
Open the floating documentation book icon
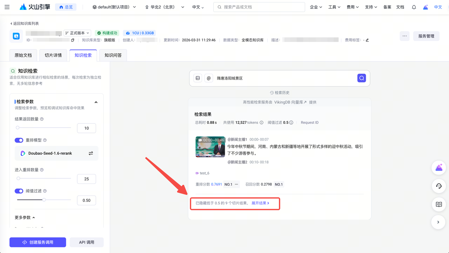pos(439,204)
